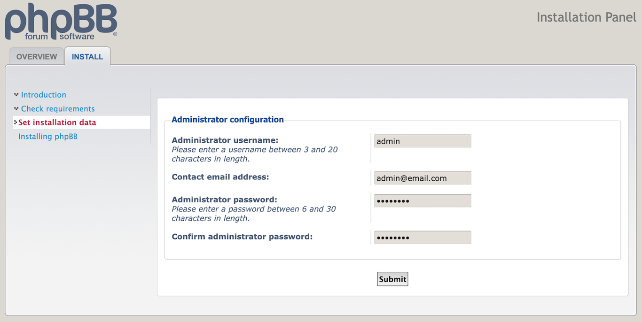The image size is (642, 322).
Task: Open the Installing phpBB step
Action: (47, 136)
